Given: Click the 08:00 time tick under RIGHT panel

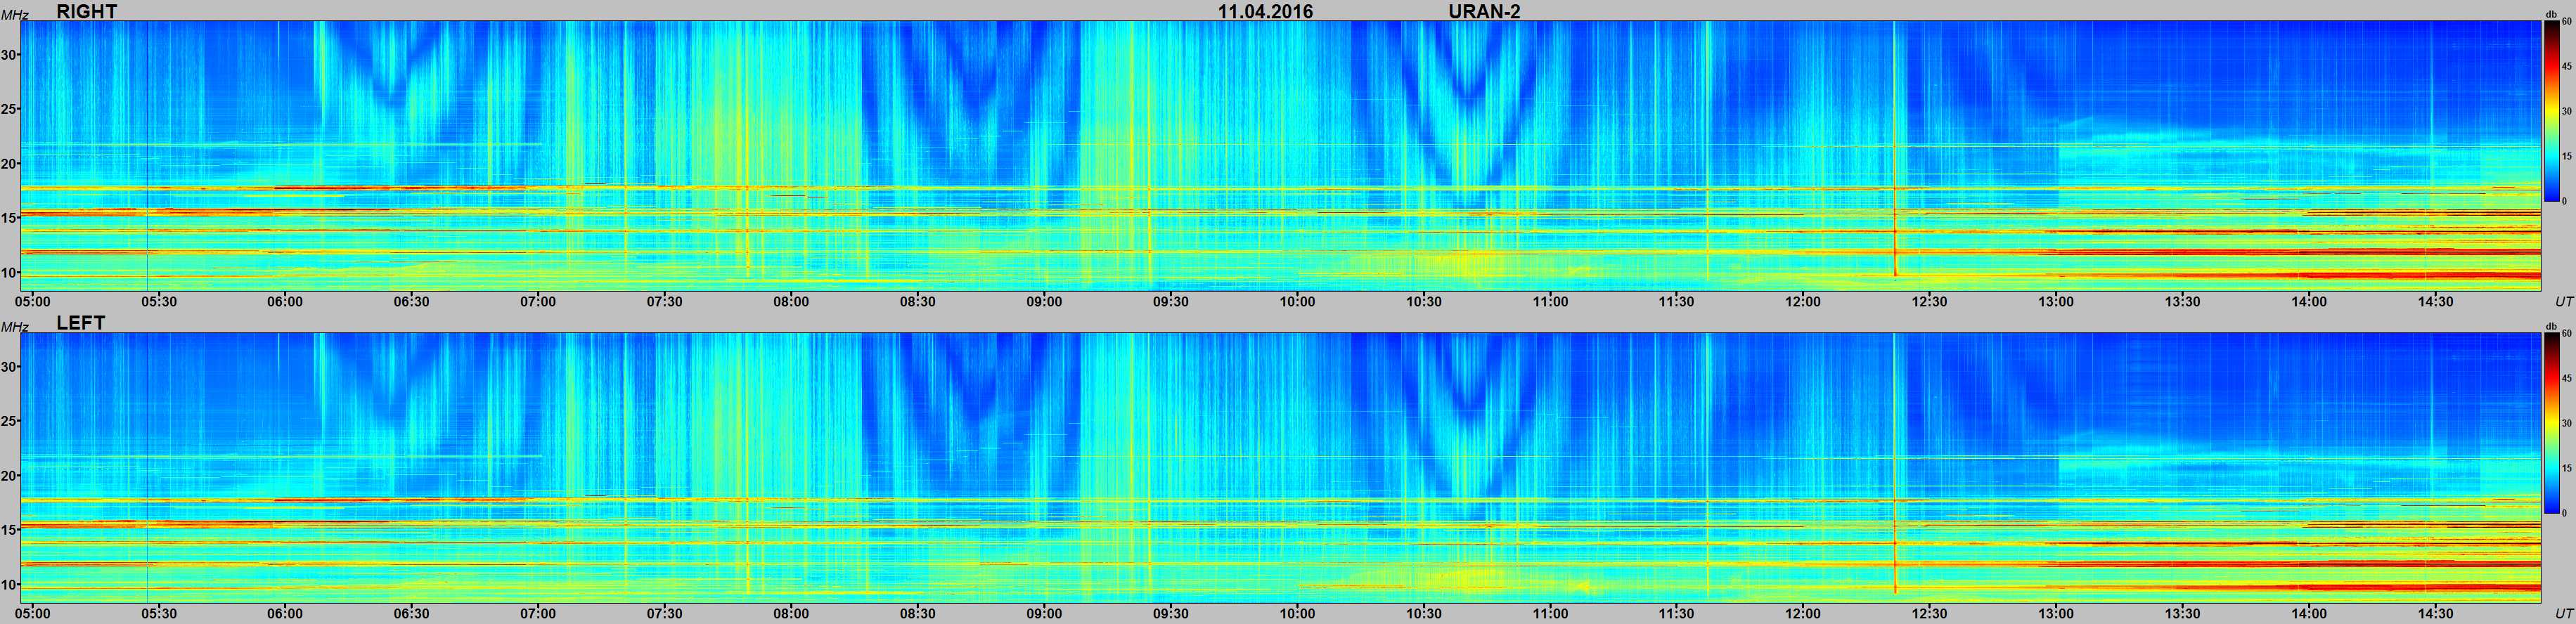Looking at the screenshot, I should pyautogui.click(x=791, y=301).
